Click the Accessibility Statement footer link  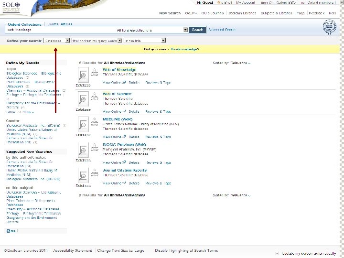pos(73,250)
